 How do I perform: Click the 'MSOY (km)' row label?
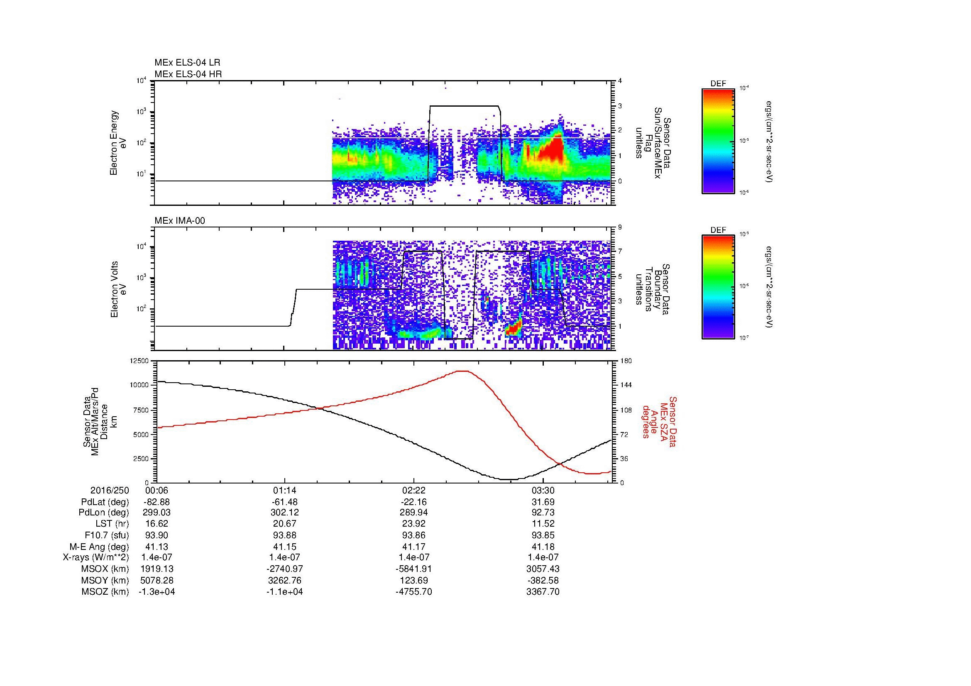[105, 580]
